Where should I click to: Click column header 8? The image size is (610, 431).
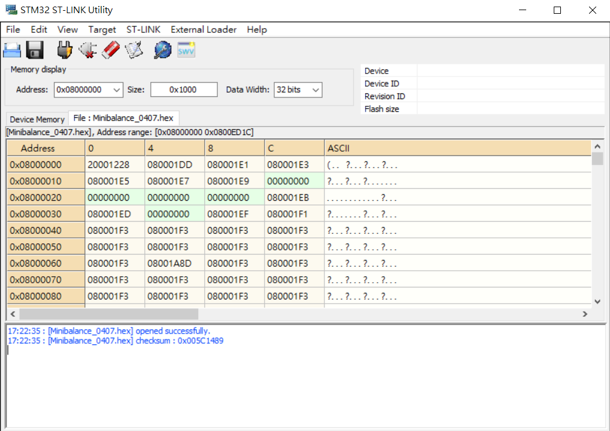coord(235,148)
